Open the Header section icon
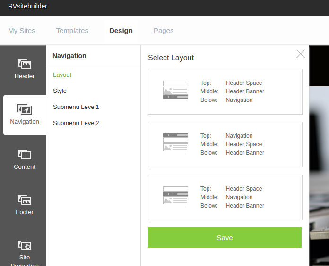The height and width of the screenshot is (266, 329). (x=25, y=64)
